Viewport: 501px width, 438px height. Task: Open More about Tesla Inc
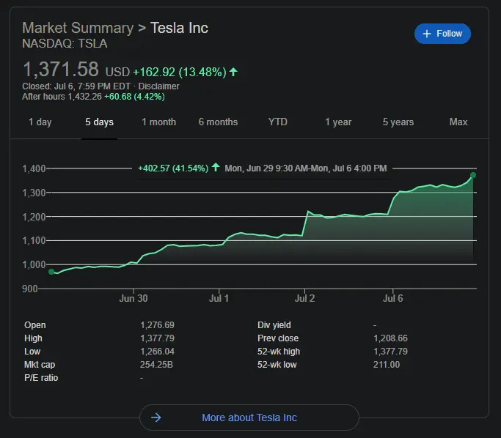pos(249,417)
